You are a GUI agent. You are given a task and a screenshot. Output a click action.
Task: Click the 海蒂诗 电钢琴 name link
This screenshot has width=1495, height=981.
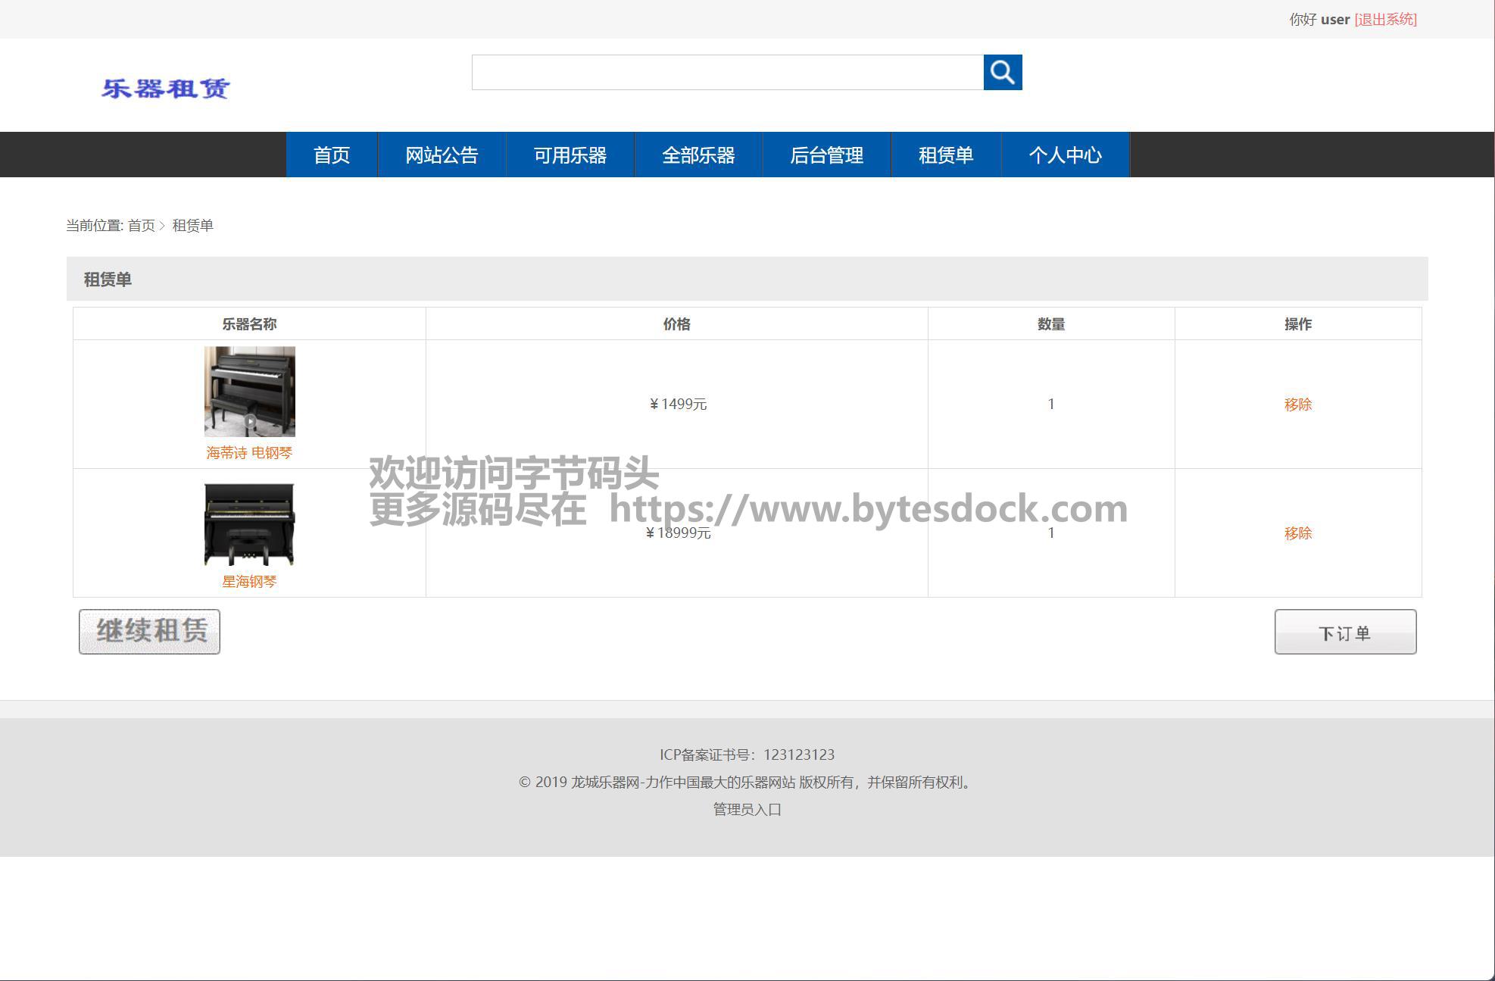[x=249, y=453]
